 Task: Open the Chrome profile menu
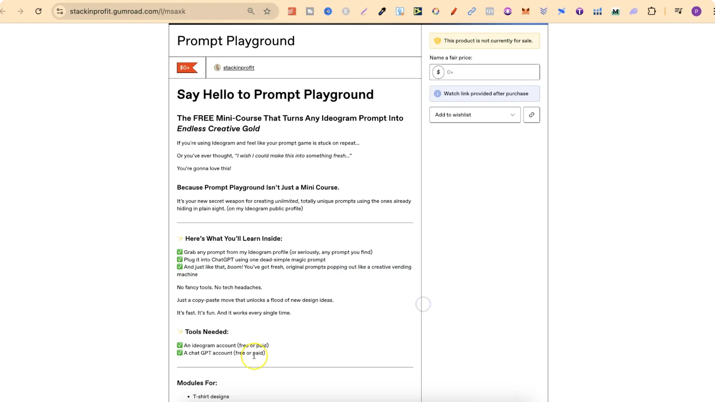[x=696, y=11]
